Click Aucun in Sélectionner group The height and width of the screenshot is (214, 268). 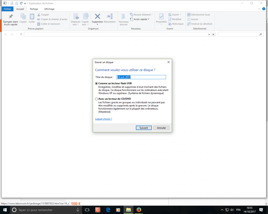[193, 19]
